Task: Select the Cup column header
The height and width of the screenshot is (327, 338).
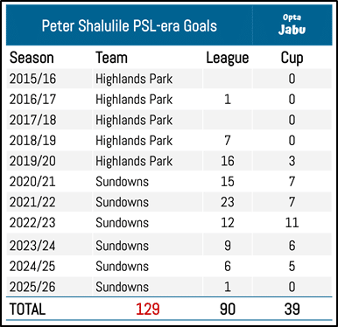Action: click(x=292, y=58)
